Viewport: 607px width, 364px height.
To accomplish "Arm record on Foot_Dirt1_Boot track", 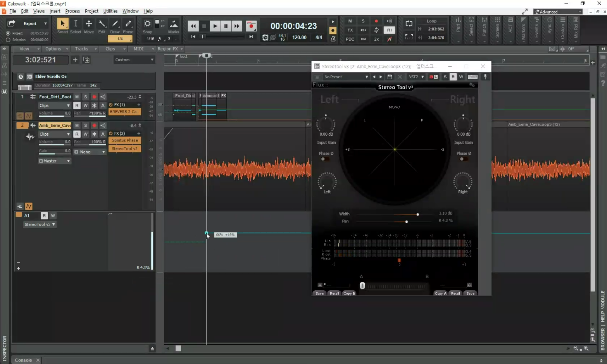I will (94, 97).
